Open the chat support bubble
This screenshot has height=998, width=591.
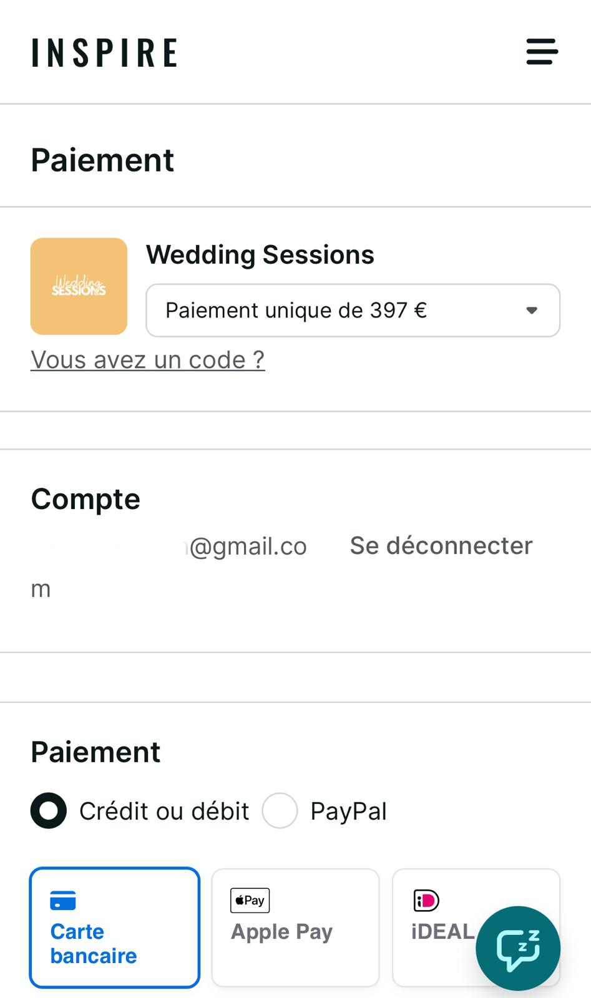(x=517, y=948)
